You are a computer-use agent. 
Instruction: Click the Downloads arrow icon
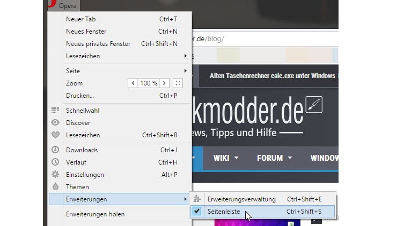pos(55,150)
